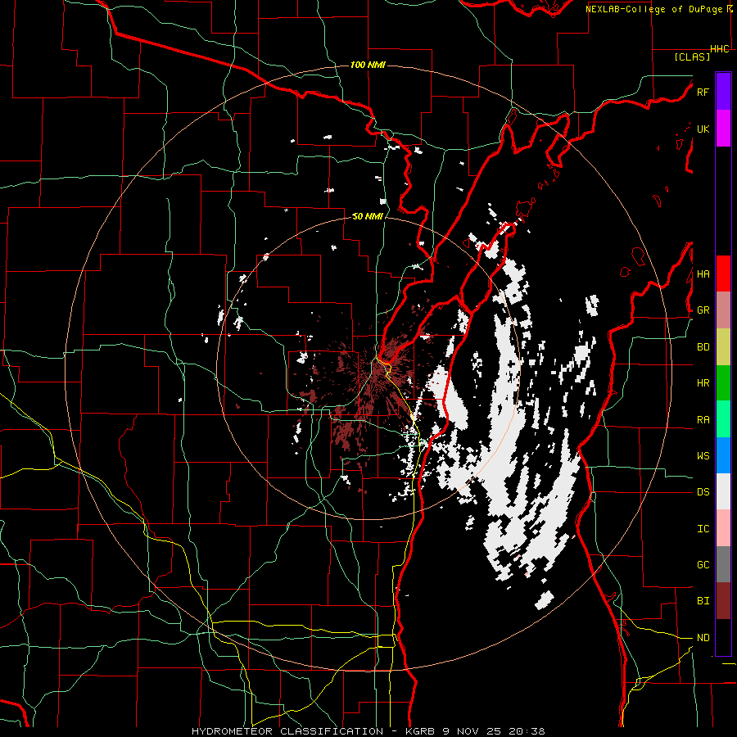This screenshot has width=737, height=737.
Task: Click the RF legend label
Action: (703, 92)
